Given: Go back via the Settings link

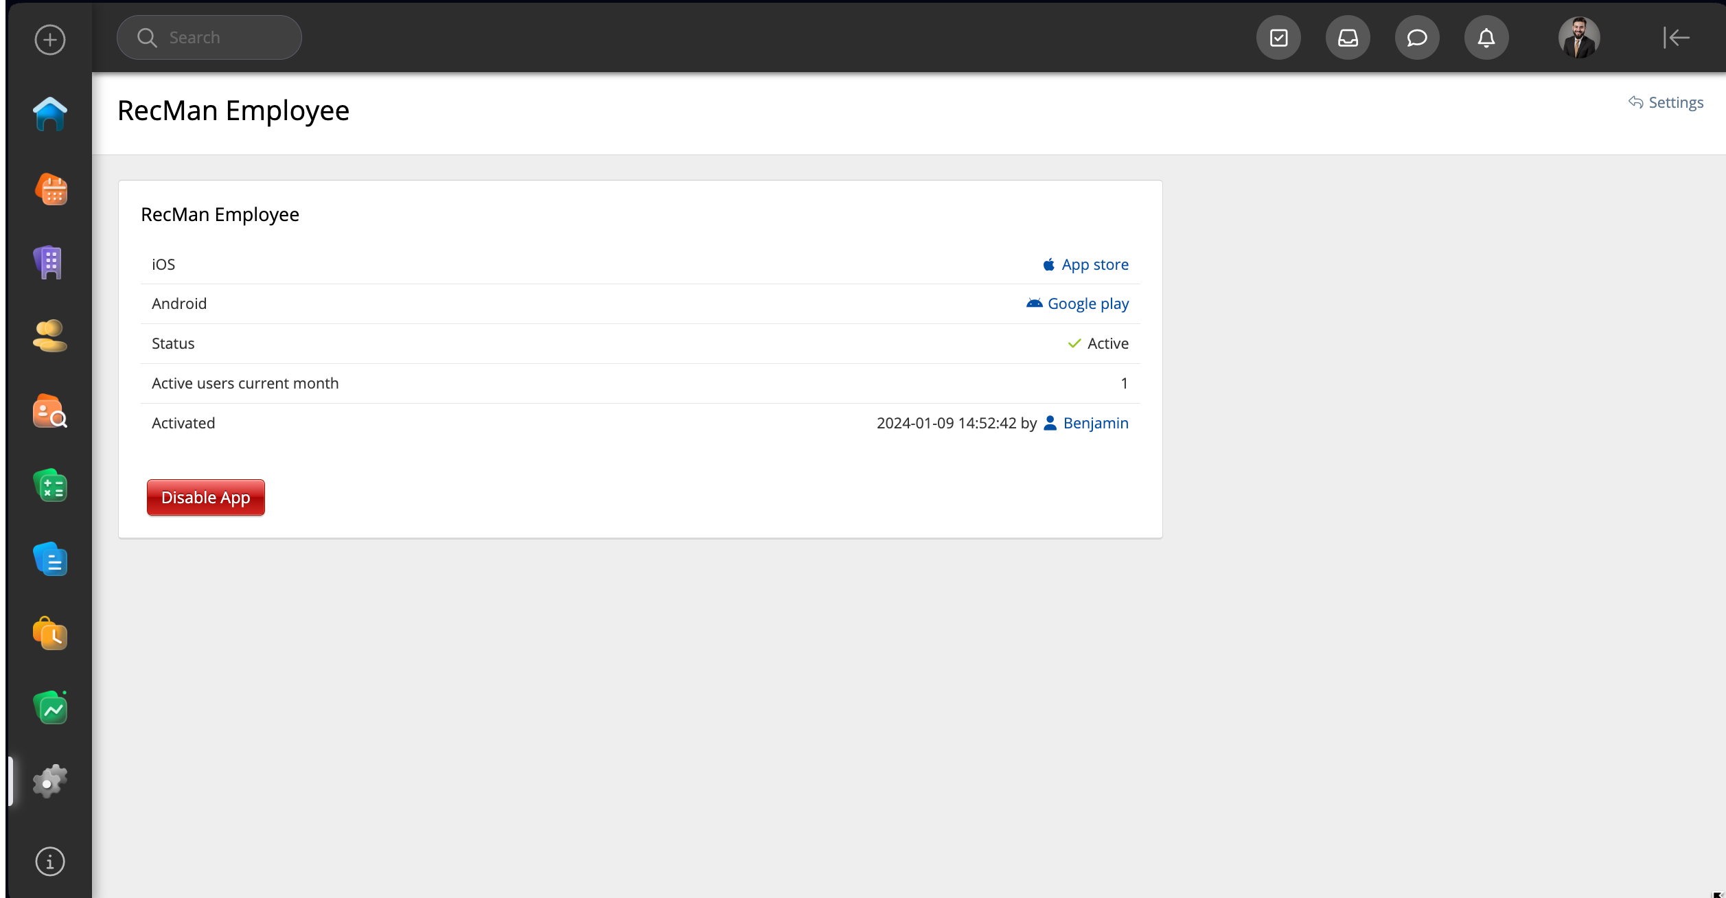Looking at the screenshot, I should pos(1666,102).
